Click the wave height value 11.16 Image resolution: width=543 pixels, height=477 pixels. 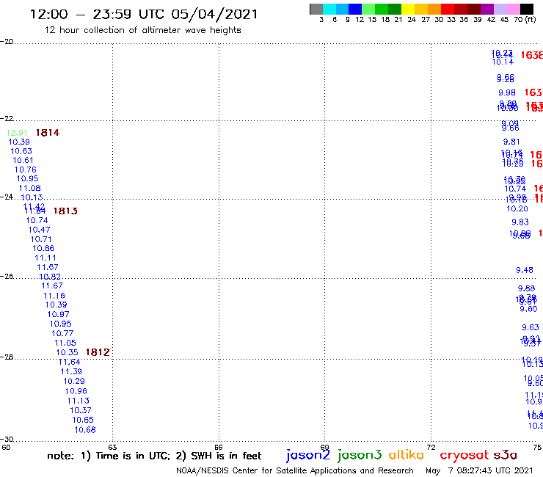click(x=54, y=296)
